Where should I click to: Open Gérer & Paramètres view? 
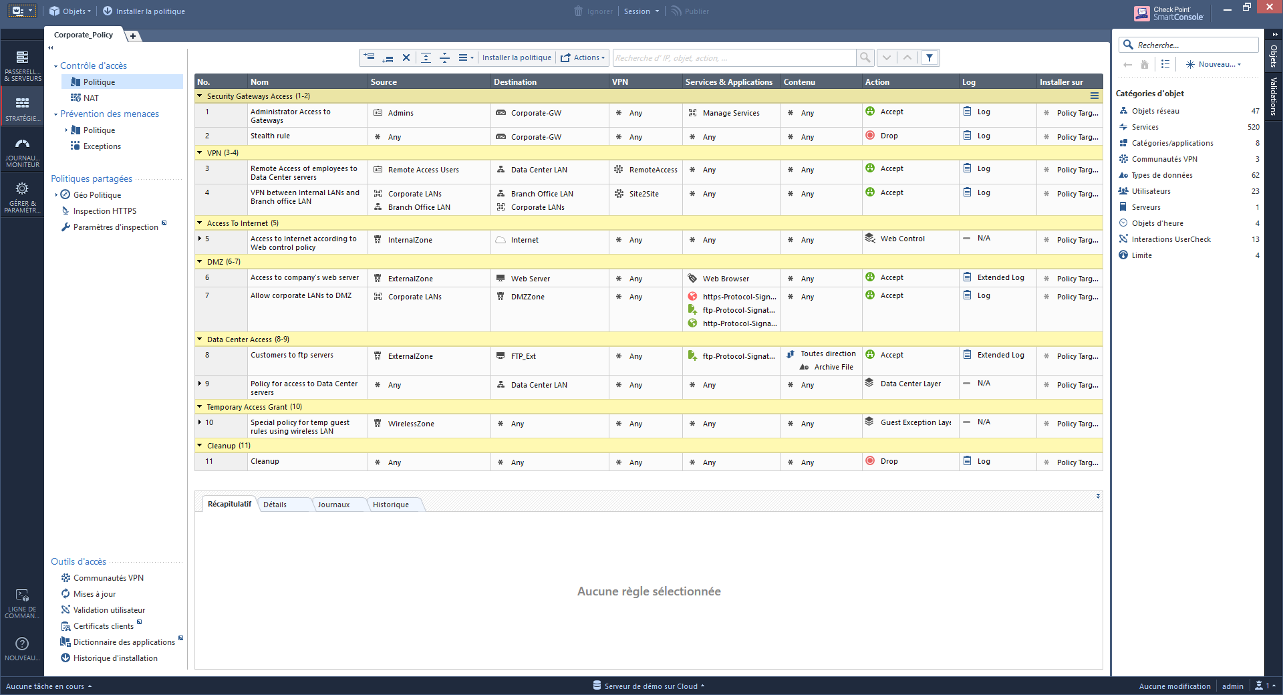[22, 197]
